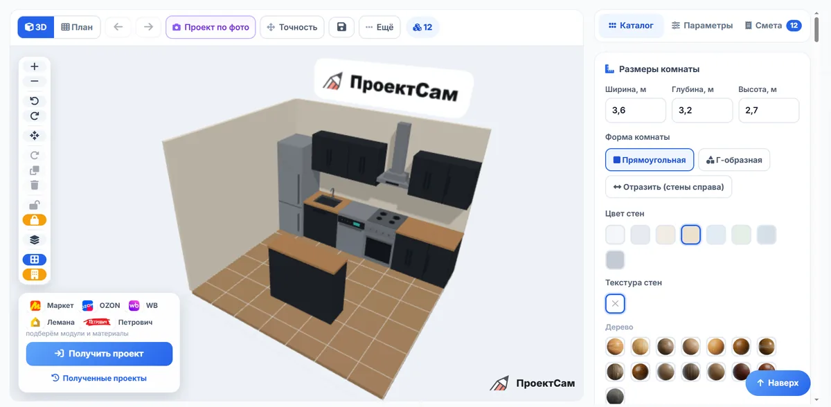Toggle the orange lock button

click(x=35, y=220)
